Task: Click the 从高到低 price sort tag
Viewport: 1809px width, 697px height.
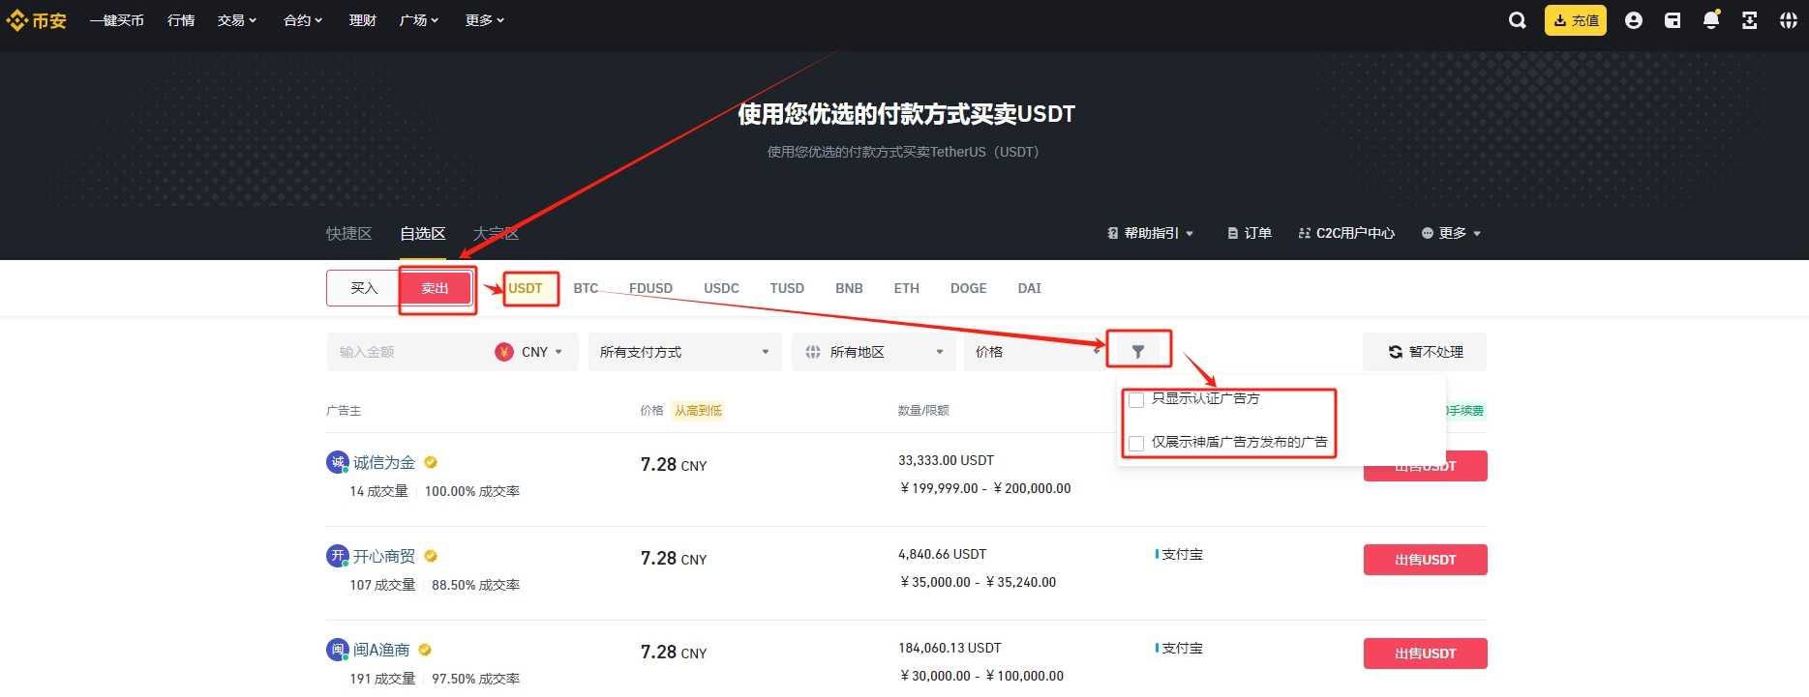Action: click(698, 411)
